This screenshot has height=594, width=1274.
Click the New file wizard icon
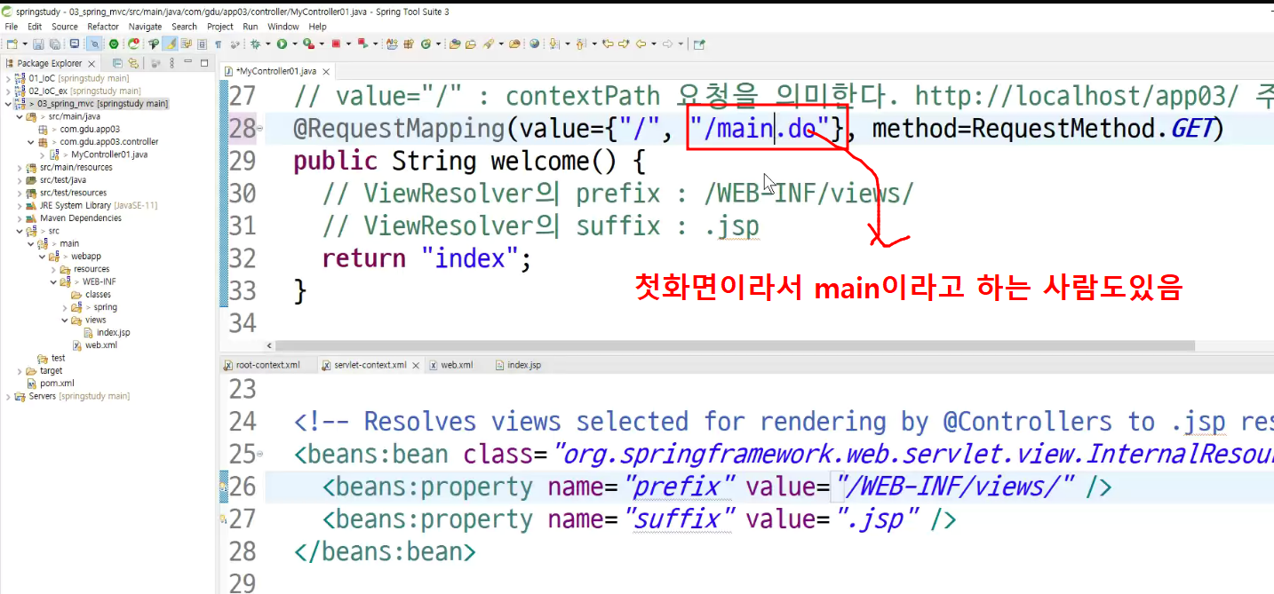click(x=12, y=44)
